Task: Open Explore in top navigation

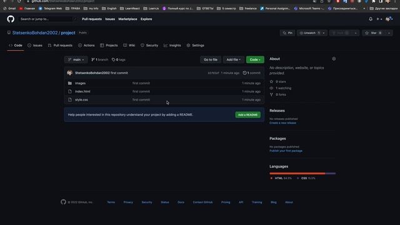Action: point(146,19)
